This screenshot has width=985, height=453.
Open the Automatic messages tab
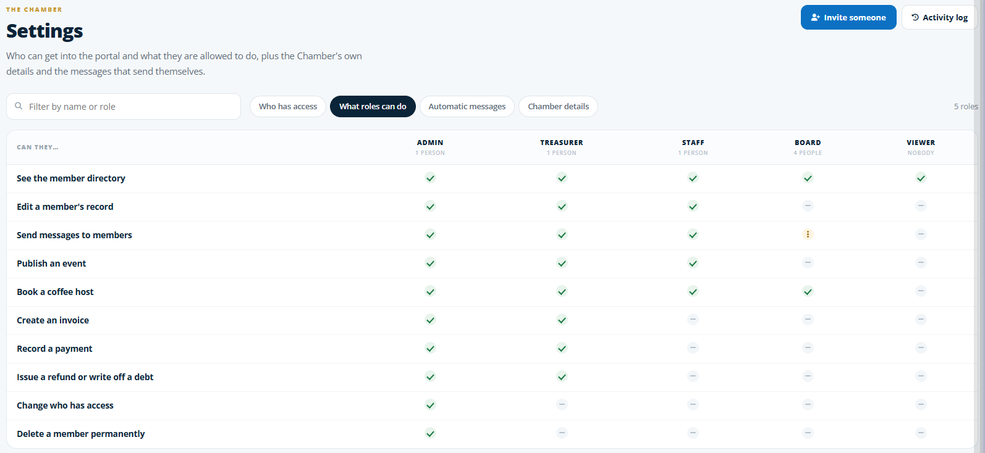pyautogui.click(x=467, y=106)
